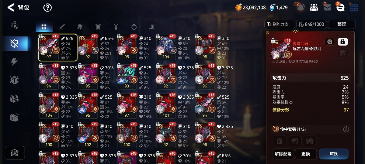Click the 解除配戴 button
The width and height of the screenshot is (365, 164).
point(283,154)
